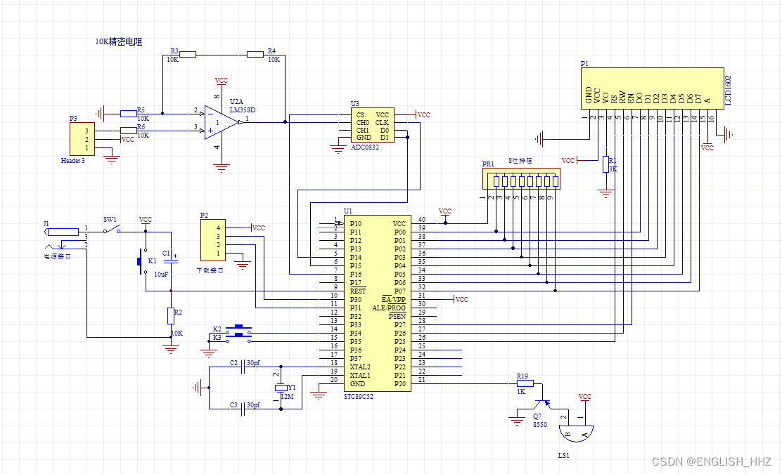Click the LCD1602 label text

(x=728, y=90)
